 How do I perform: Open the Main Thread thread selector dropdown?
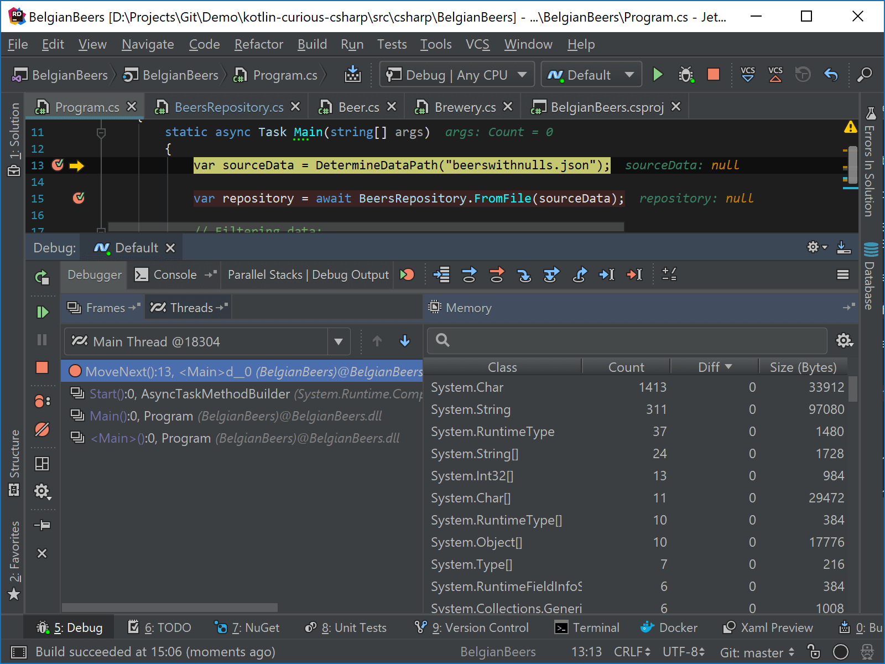[338, 341]
